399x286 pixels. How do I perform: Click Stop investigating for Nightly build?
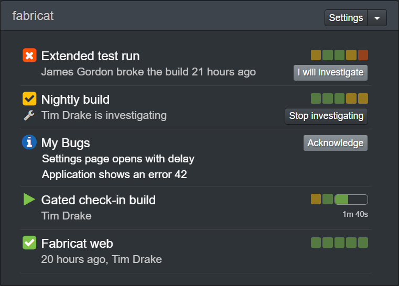(326, 116)
